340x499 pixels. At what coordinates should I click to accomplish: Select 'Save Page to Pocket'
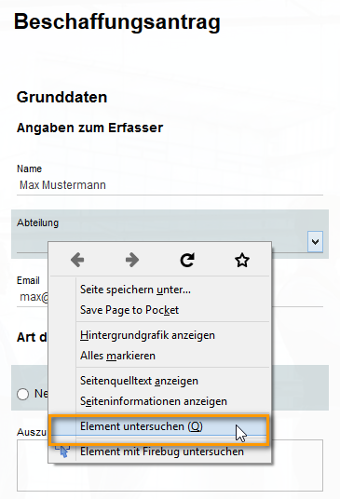point(129,310)
